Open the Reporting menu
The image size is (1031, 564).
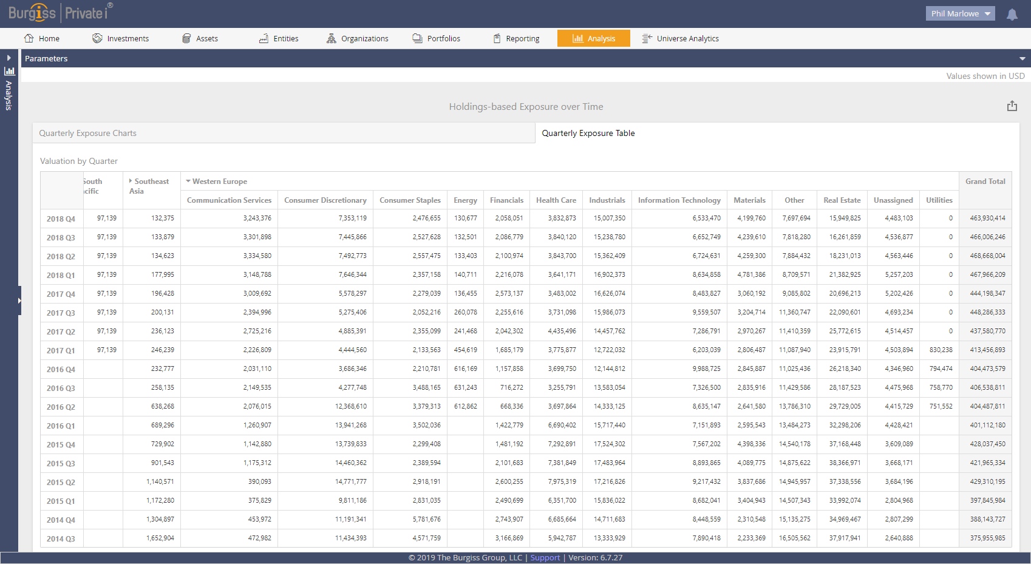click(516, 38)
